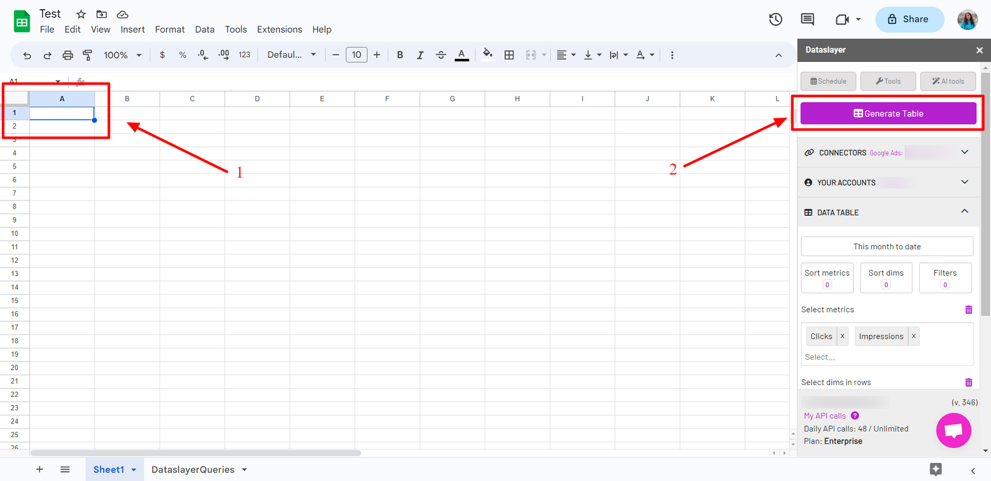This screenshot has height=481, width=991.
Task: Open the Filters button
Action: [x=945, y=277]
